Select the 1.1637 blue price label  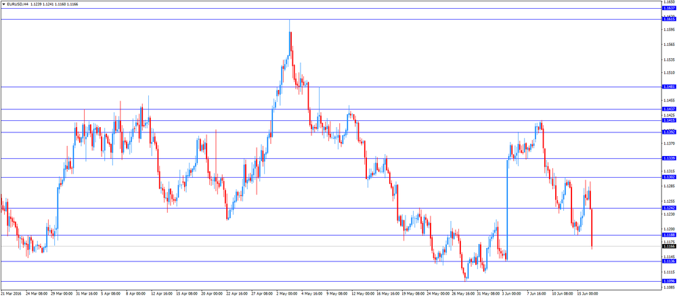click(x=669, y=8)
